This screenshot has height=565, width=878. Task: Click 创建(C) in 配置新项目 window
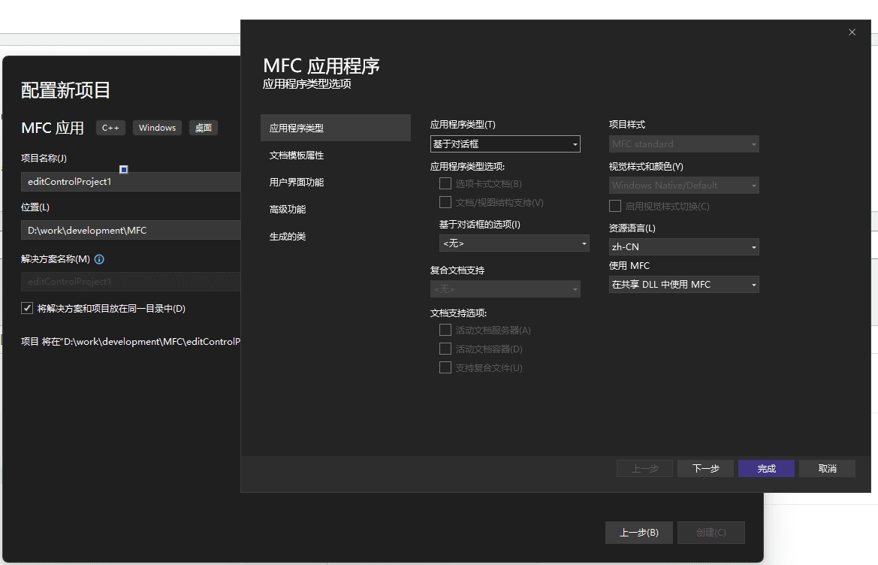coord(711,533)
